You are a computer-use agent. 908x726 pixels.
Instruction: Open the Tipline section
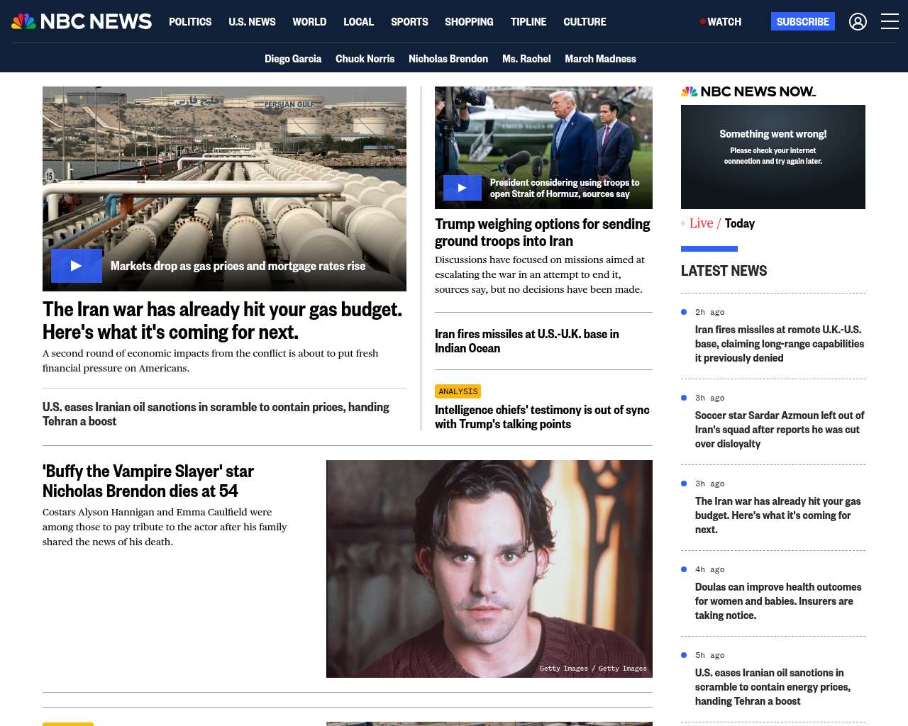click(528, 22)
